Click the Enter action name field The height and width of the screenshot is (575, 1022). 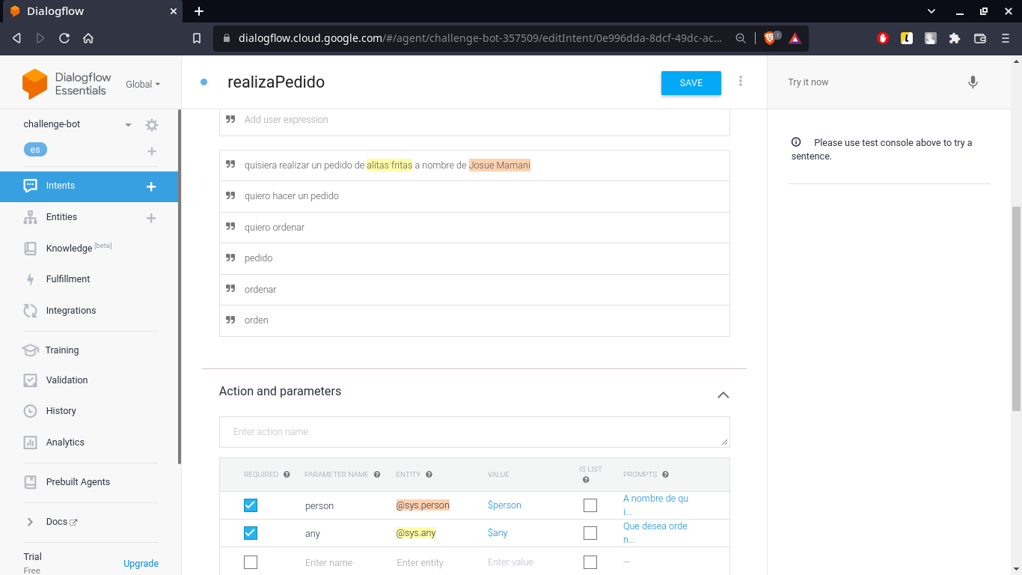pos(474,432)
